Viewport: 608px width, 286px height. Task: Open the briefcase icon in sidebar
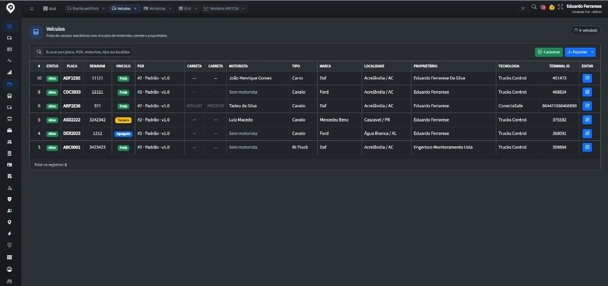[9, 130]
